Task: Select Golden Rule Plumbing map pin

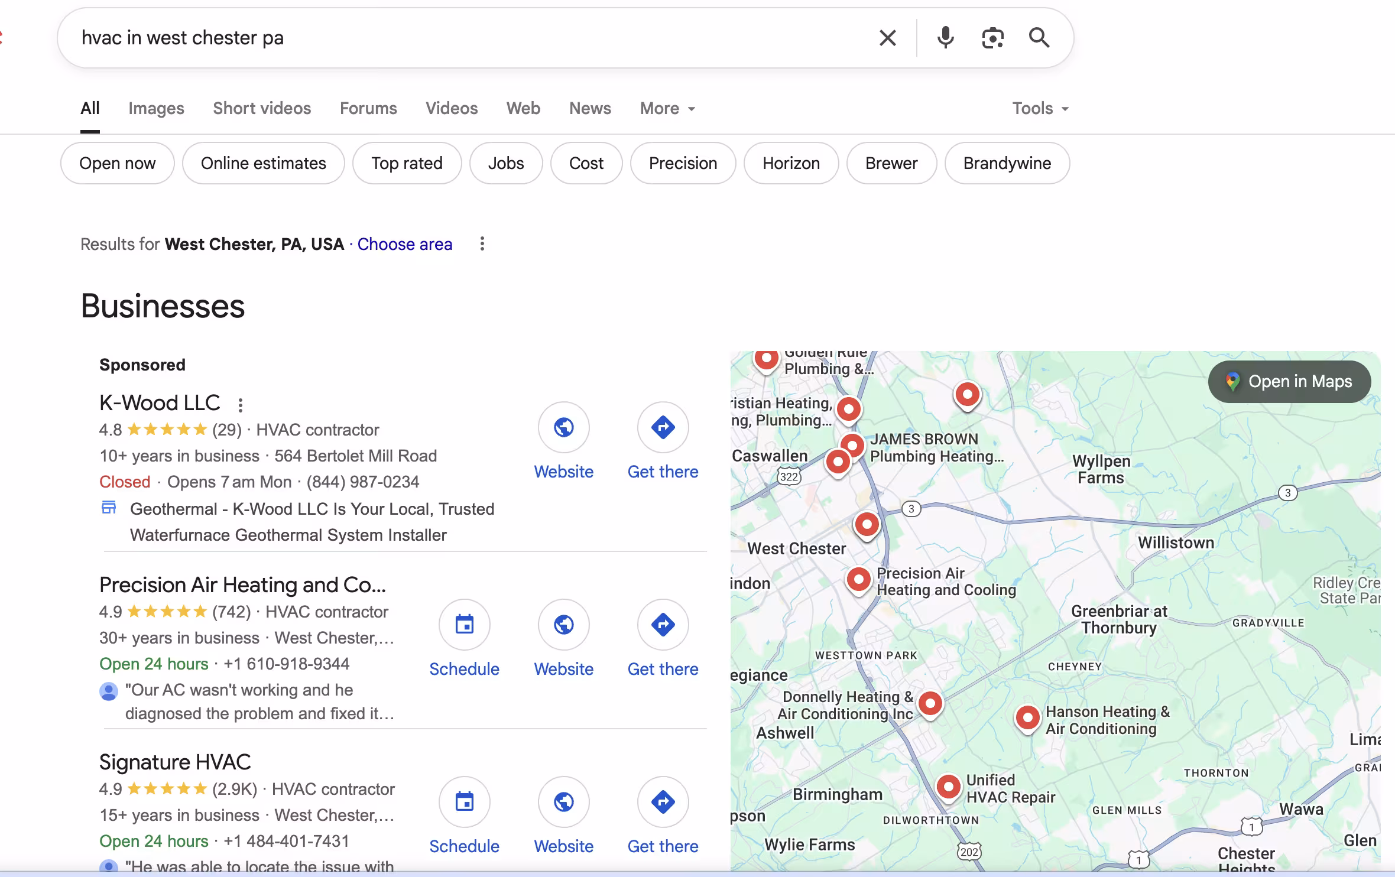Action: coord(766,360)
